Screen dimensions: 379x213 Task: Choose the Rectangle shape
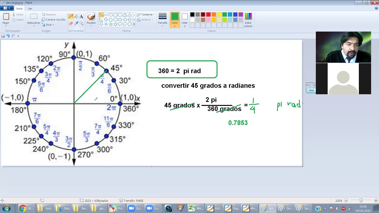(x=115, y=15)
